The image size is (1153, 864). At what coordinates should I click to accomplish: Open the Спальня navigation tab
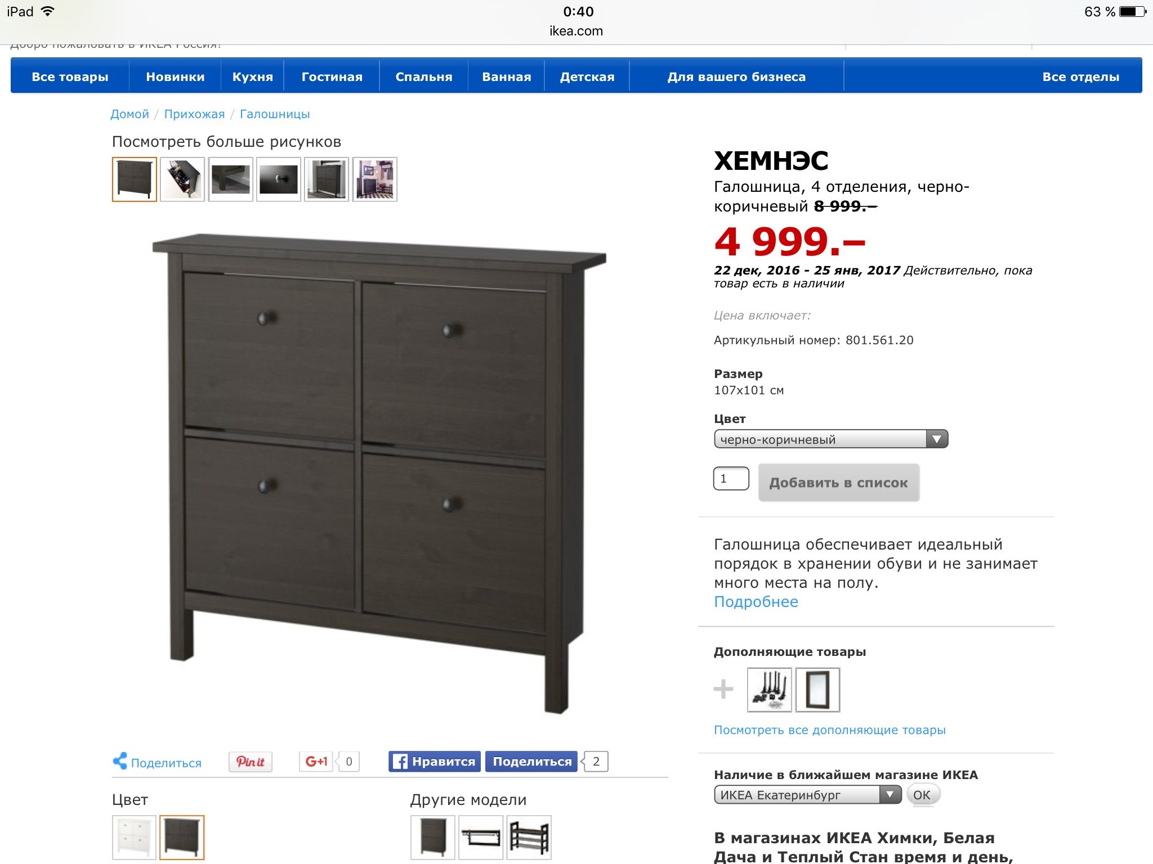coord(424,77)
